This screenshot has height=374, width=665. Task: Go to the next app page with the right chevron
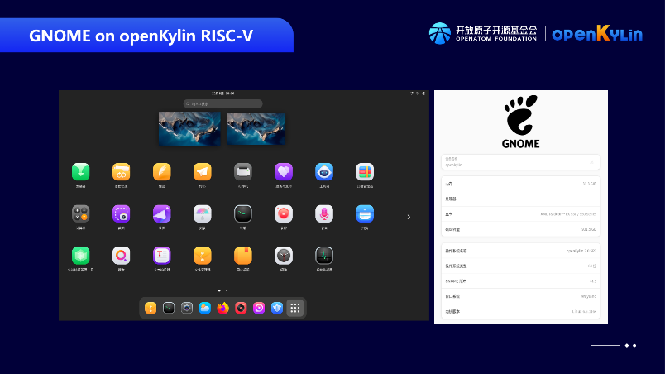[x=408, y=217]
